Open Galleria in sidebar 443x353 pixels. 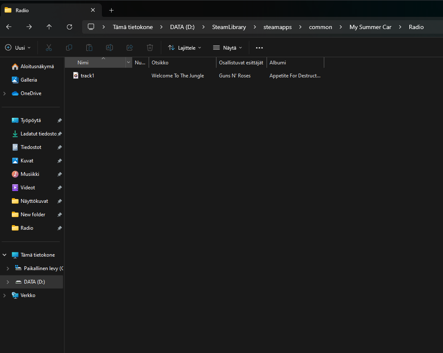click(24, 80)
